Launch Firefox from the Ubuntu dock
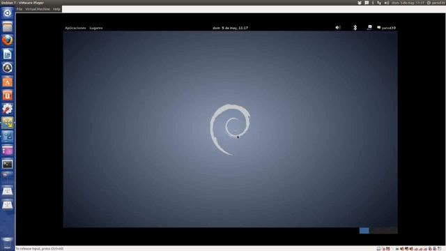446x251 pixels. click(x=8, y=40)
